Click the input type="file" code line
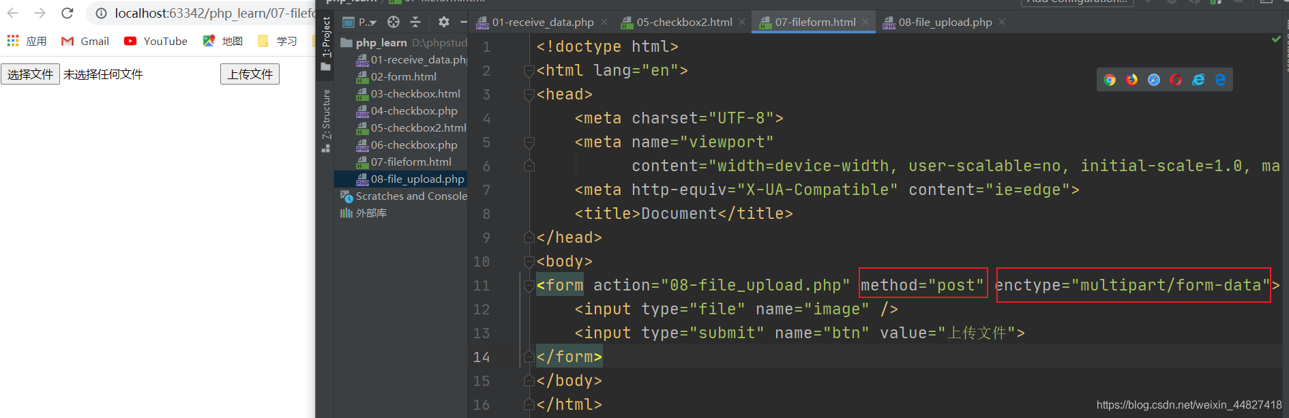The width and height of the screenshot is (1289, 418). tap(736, 309)
